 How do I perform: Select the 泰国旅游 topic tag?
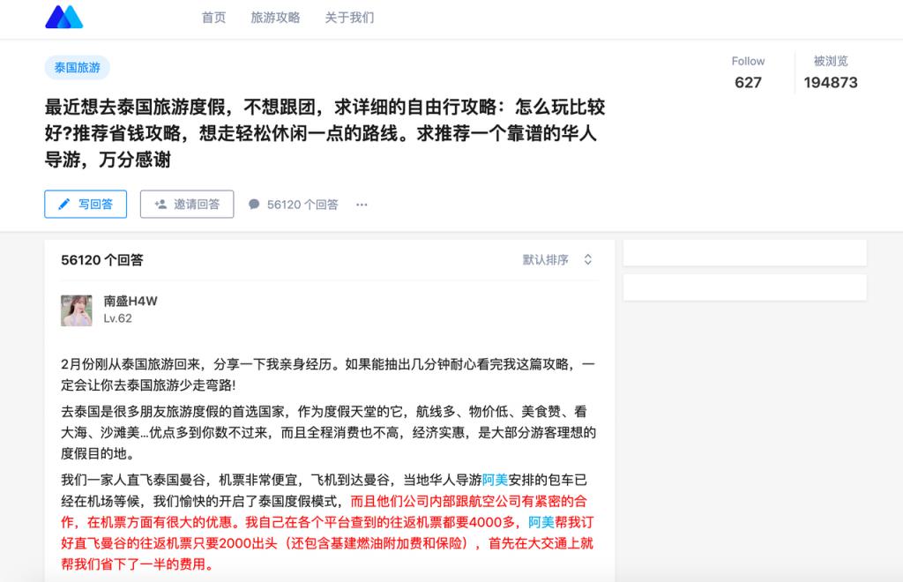pos(78,67)
